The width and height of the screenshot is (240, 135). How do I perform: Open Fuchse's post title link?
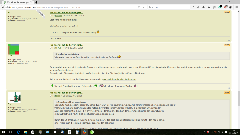click(66, 13)
